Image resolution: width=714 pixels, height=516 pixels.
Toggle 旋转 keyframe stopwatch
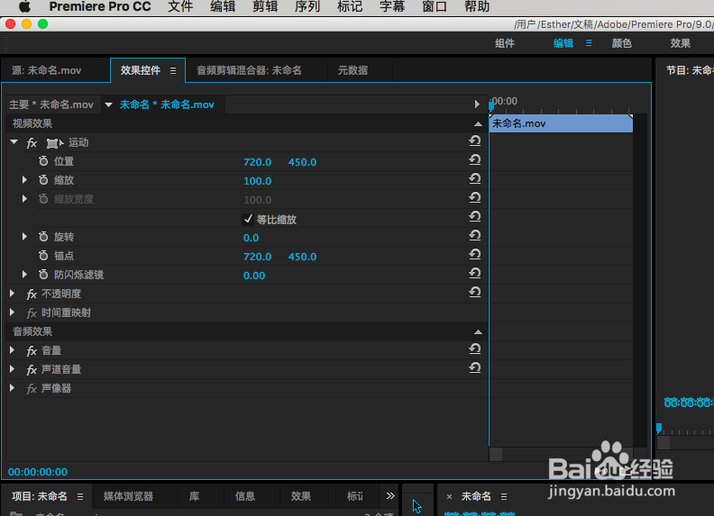pos(43,237)
